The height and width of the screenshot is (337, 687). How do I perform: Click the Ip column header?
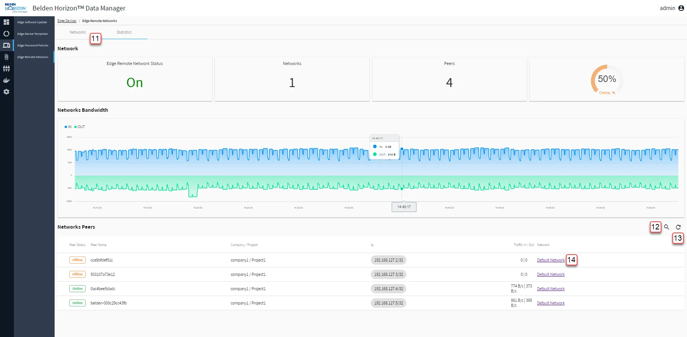[372, 245]
